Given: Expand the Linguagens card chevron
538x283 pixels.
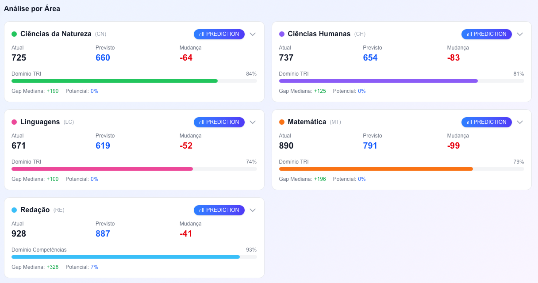Looking at the screenshot, I should click(253, 122).
